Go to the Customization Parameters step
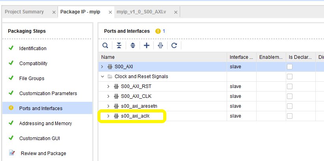324x161 pixels. pyautogui.click(x=48, y=94)
